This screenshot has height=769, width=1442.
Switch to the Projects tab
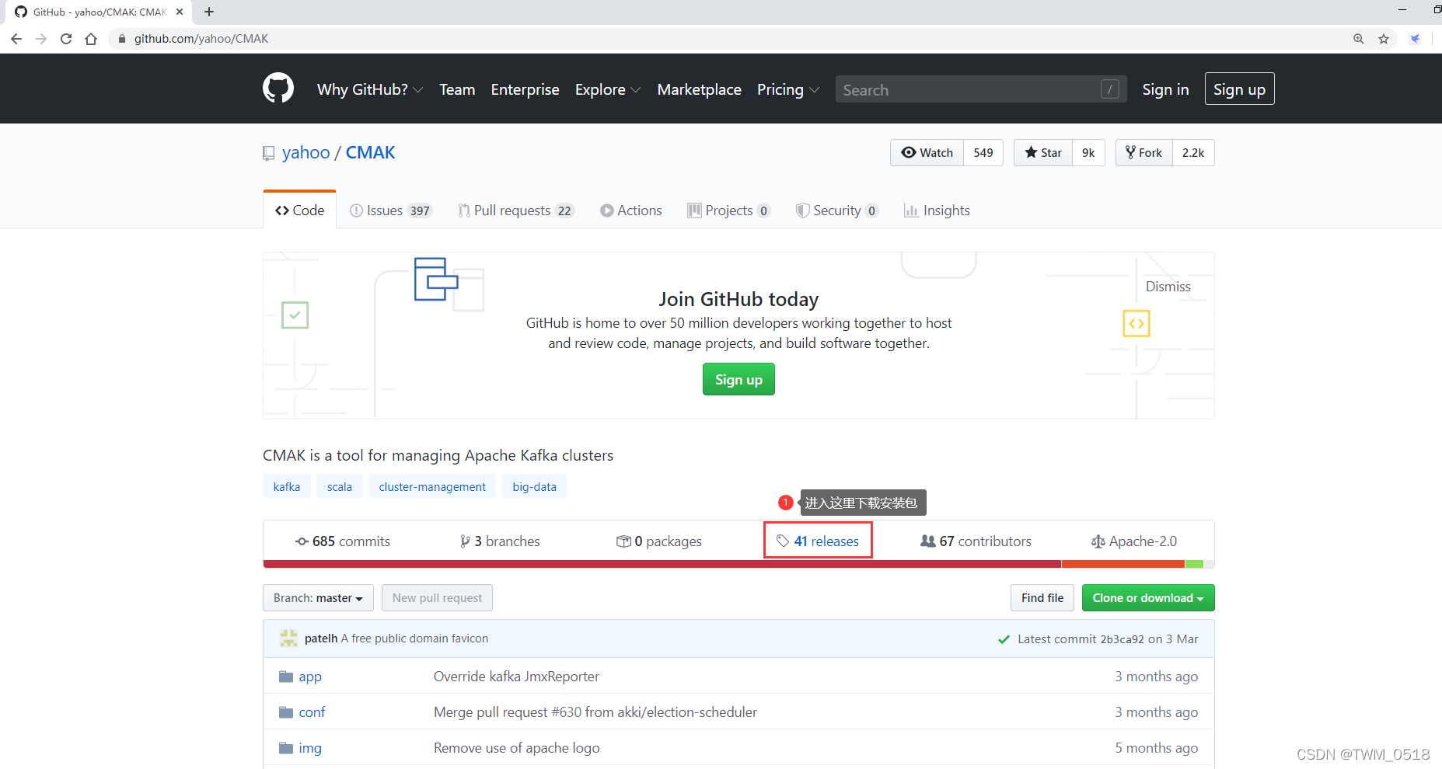[x=729, y=211]
